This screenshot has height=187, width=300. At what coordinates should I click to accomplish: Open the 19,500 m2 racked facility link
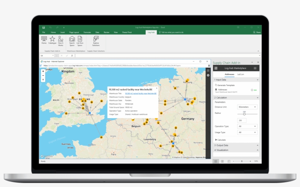click(140, 93)
